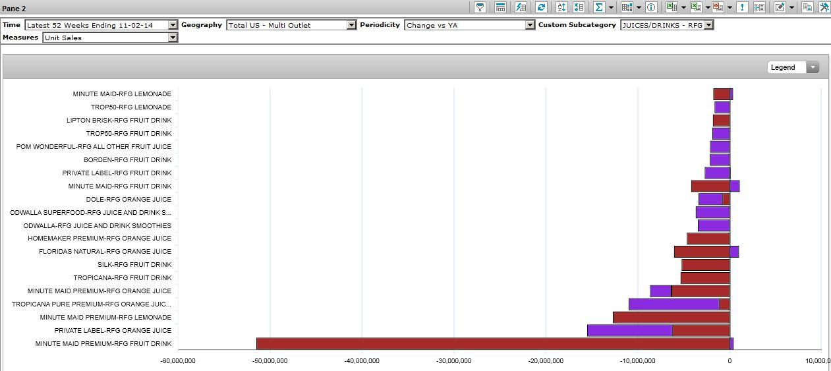The height and width of the screenshot is (371, 831).
Task: Open the Measures Unit Sales dropdown
Action: 173,38
